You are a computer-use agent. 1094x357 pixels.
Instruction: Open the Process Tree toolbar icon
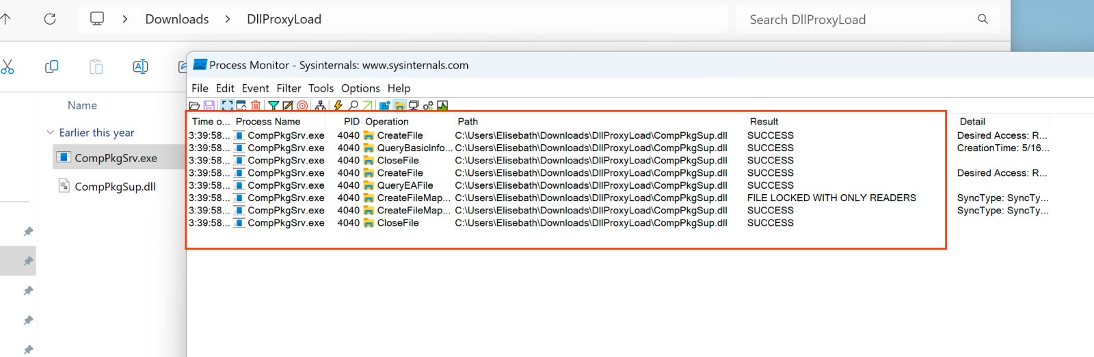[x=320, y=106]
